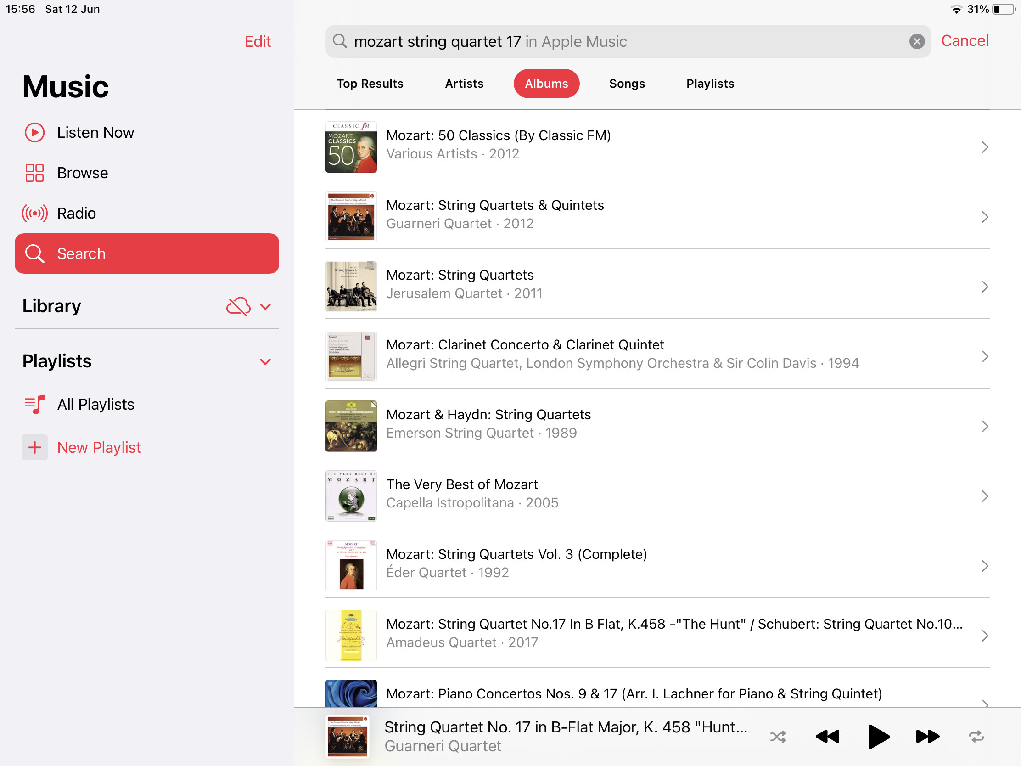Open Guarneri Quartet album cover in results
This screenshot has width=1021, height=766.
pos(351,217)
